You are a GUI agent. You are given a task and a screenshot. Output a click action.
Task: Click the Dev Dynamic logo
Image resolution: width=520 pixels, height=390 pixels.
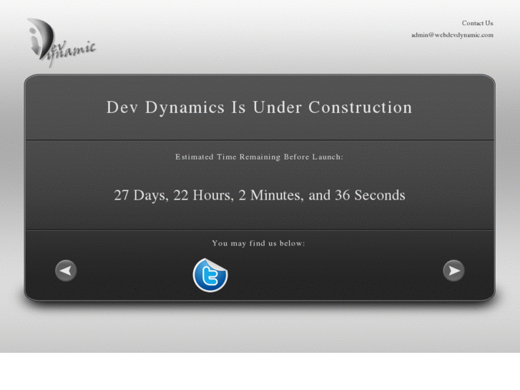[62, 42]
